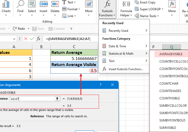Open the Name Tools menu
Screen dimensions: 188x132
click(x=147, y=16)
